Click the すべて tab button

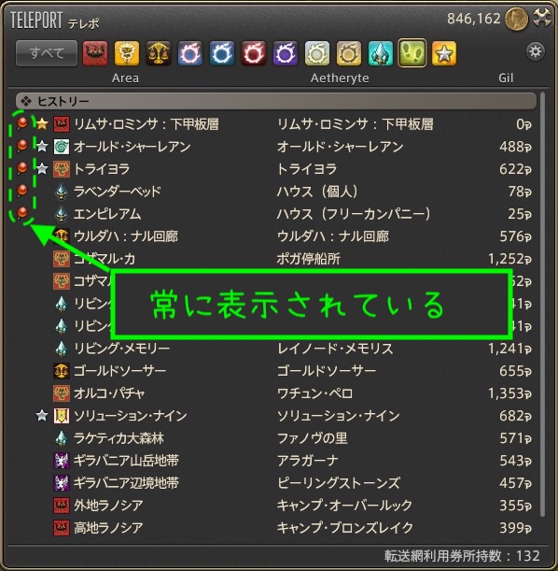47,53
